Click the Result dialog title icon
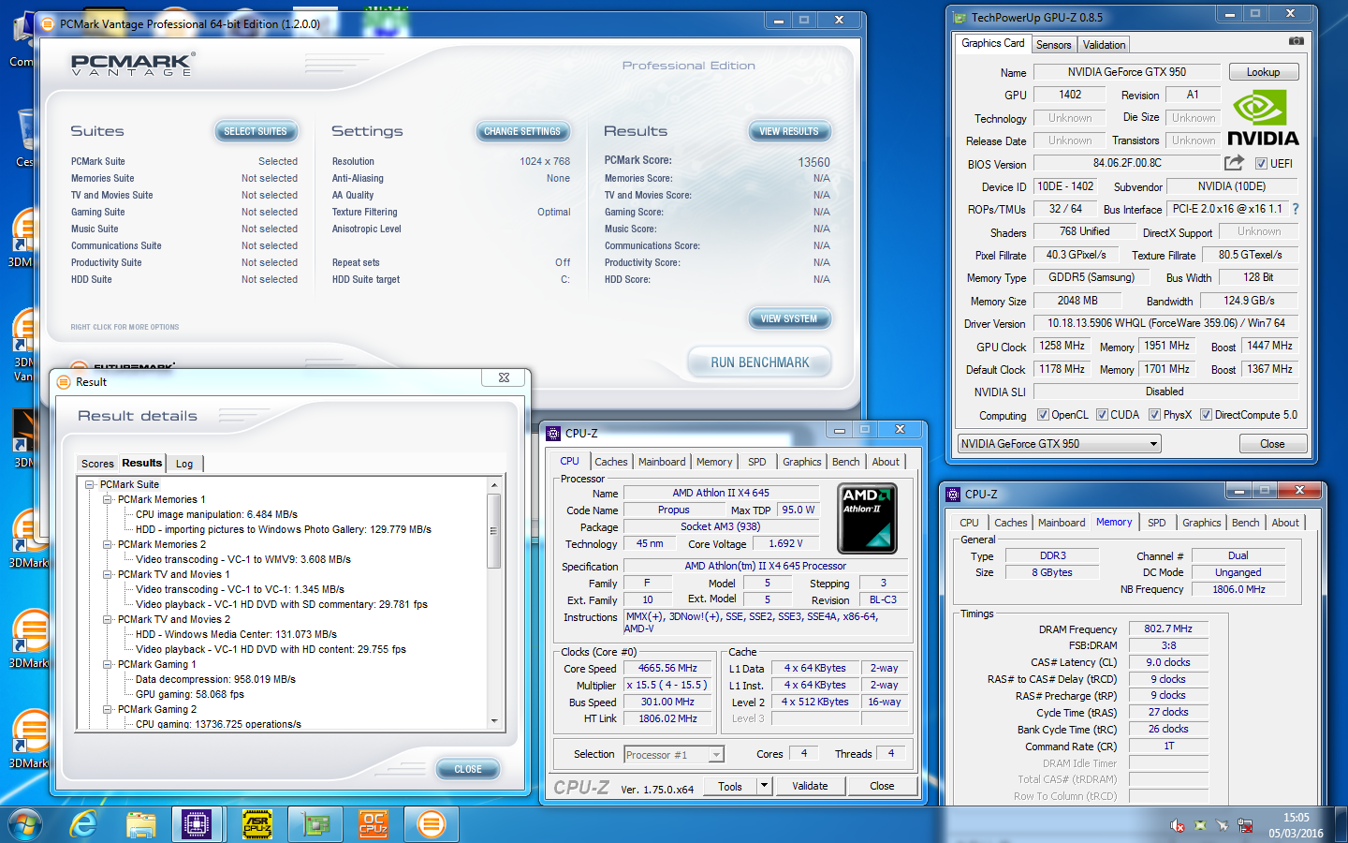Viewport: 1348px width, 843px height. 64,381
